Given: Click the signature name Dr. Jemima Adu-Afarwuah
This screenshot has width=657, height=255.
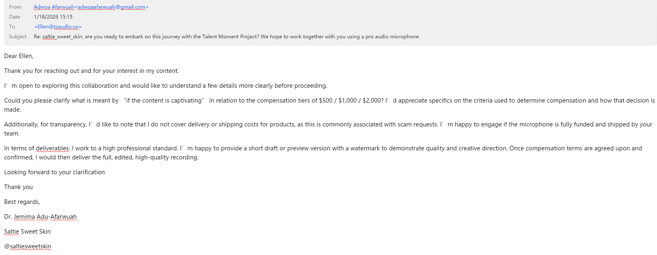Looking at the screenshot, I should (40, 217).
